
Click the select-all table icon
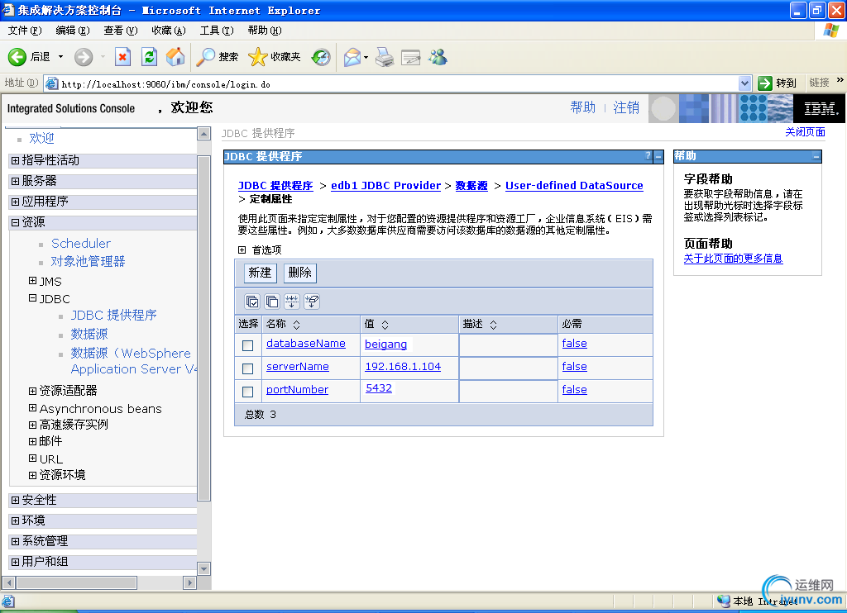click(x=252, y=301)
